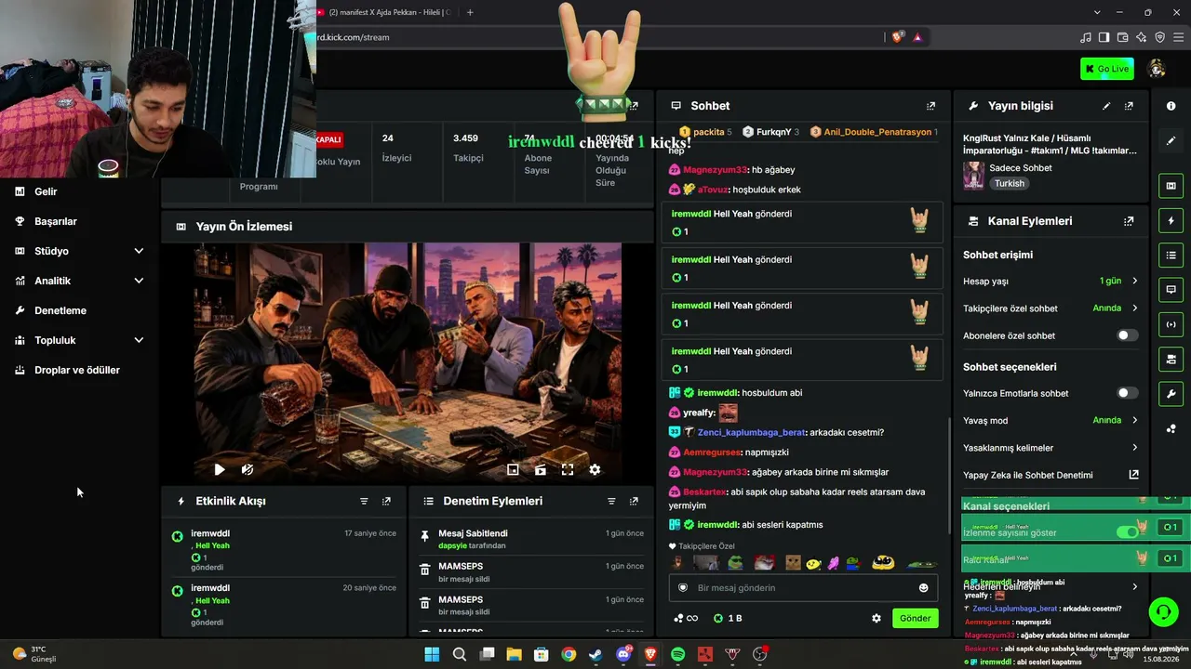Play the stream preview video
The height and width of the screenshot is (669, 1191).
coord(220,470)
